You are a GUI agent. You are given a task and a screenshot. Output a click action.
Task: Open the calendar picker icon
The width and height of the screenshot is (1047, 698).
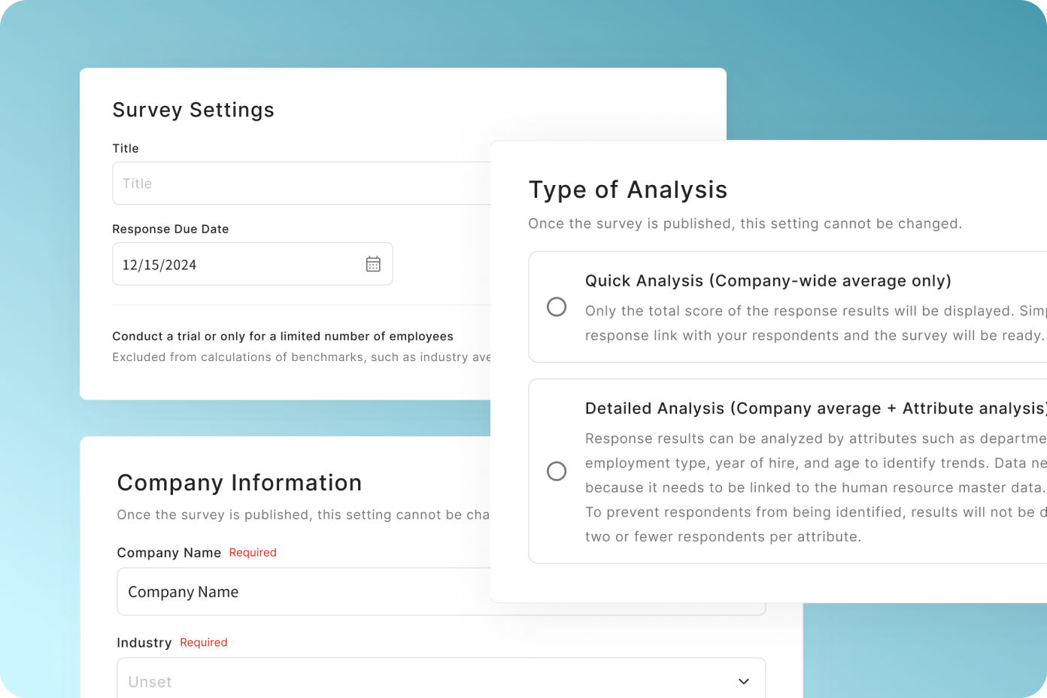[373, 264]
